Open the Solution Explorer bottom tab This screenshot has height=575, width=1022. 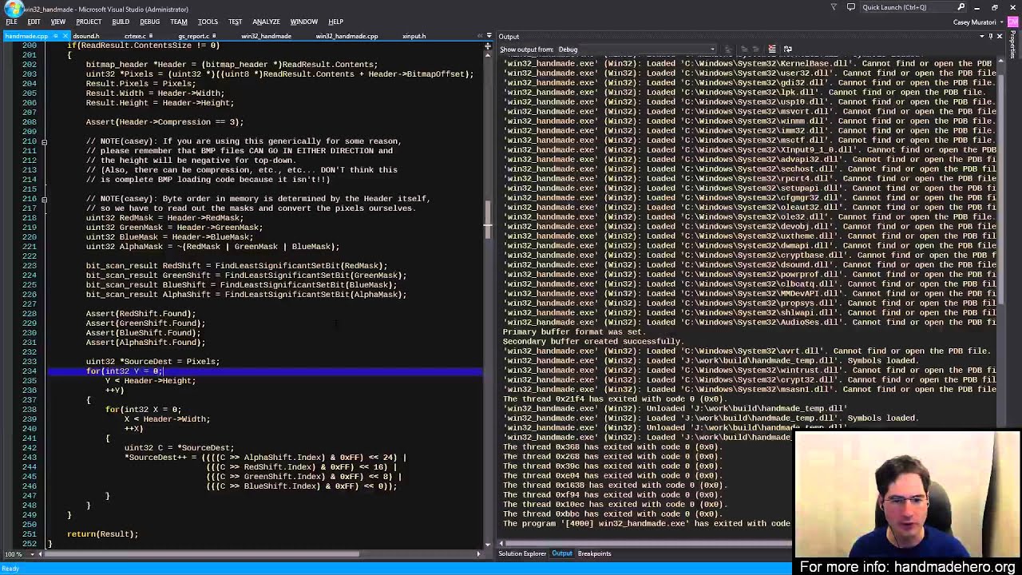(x=522, y=553)
